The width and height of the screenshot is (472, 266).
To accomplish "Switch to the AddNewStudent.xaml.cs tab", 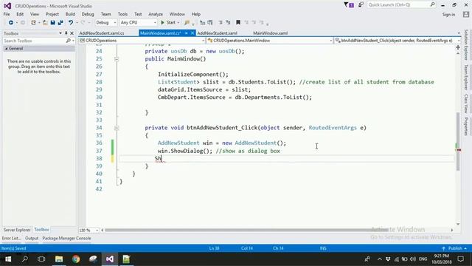I will point(102,33).
